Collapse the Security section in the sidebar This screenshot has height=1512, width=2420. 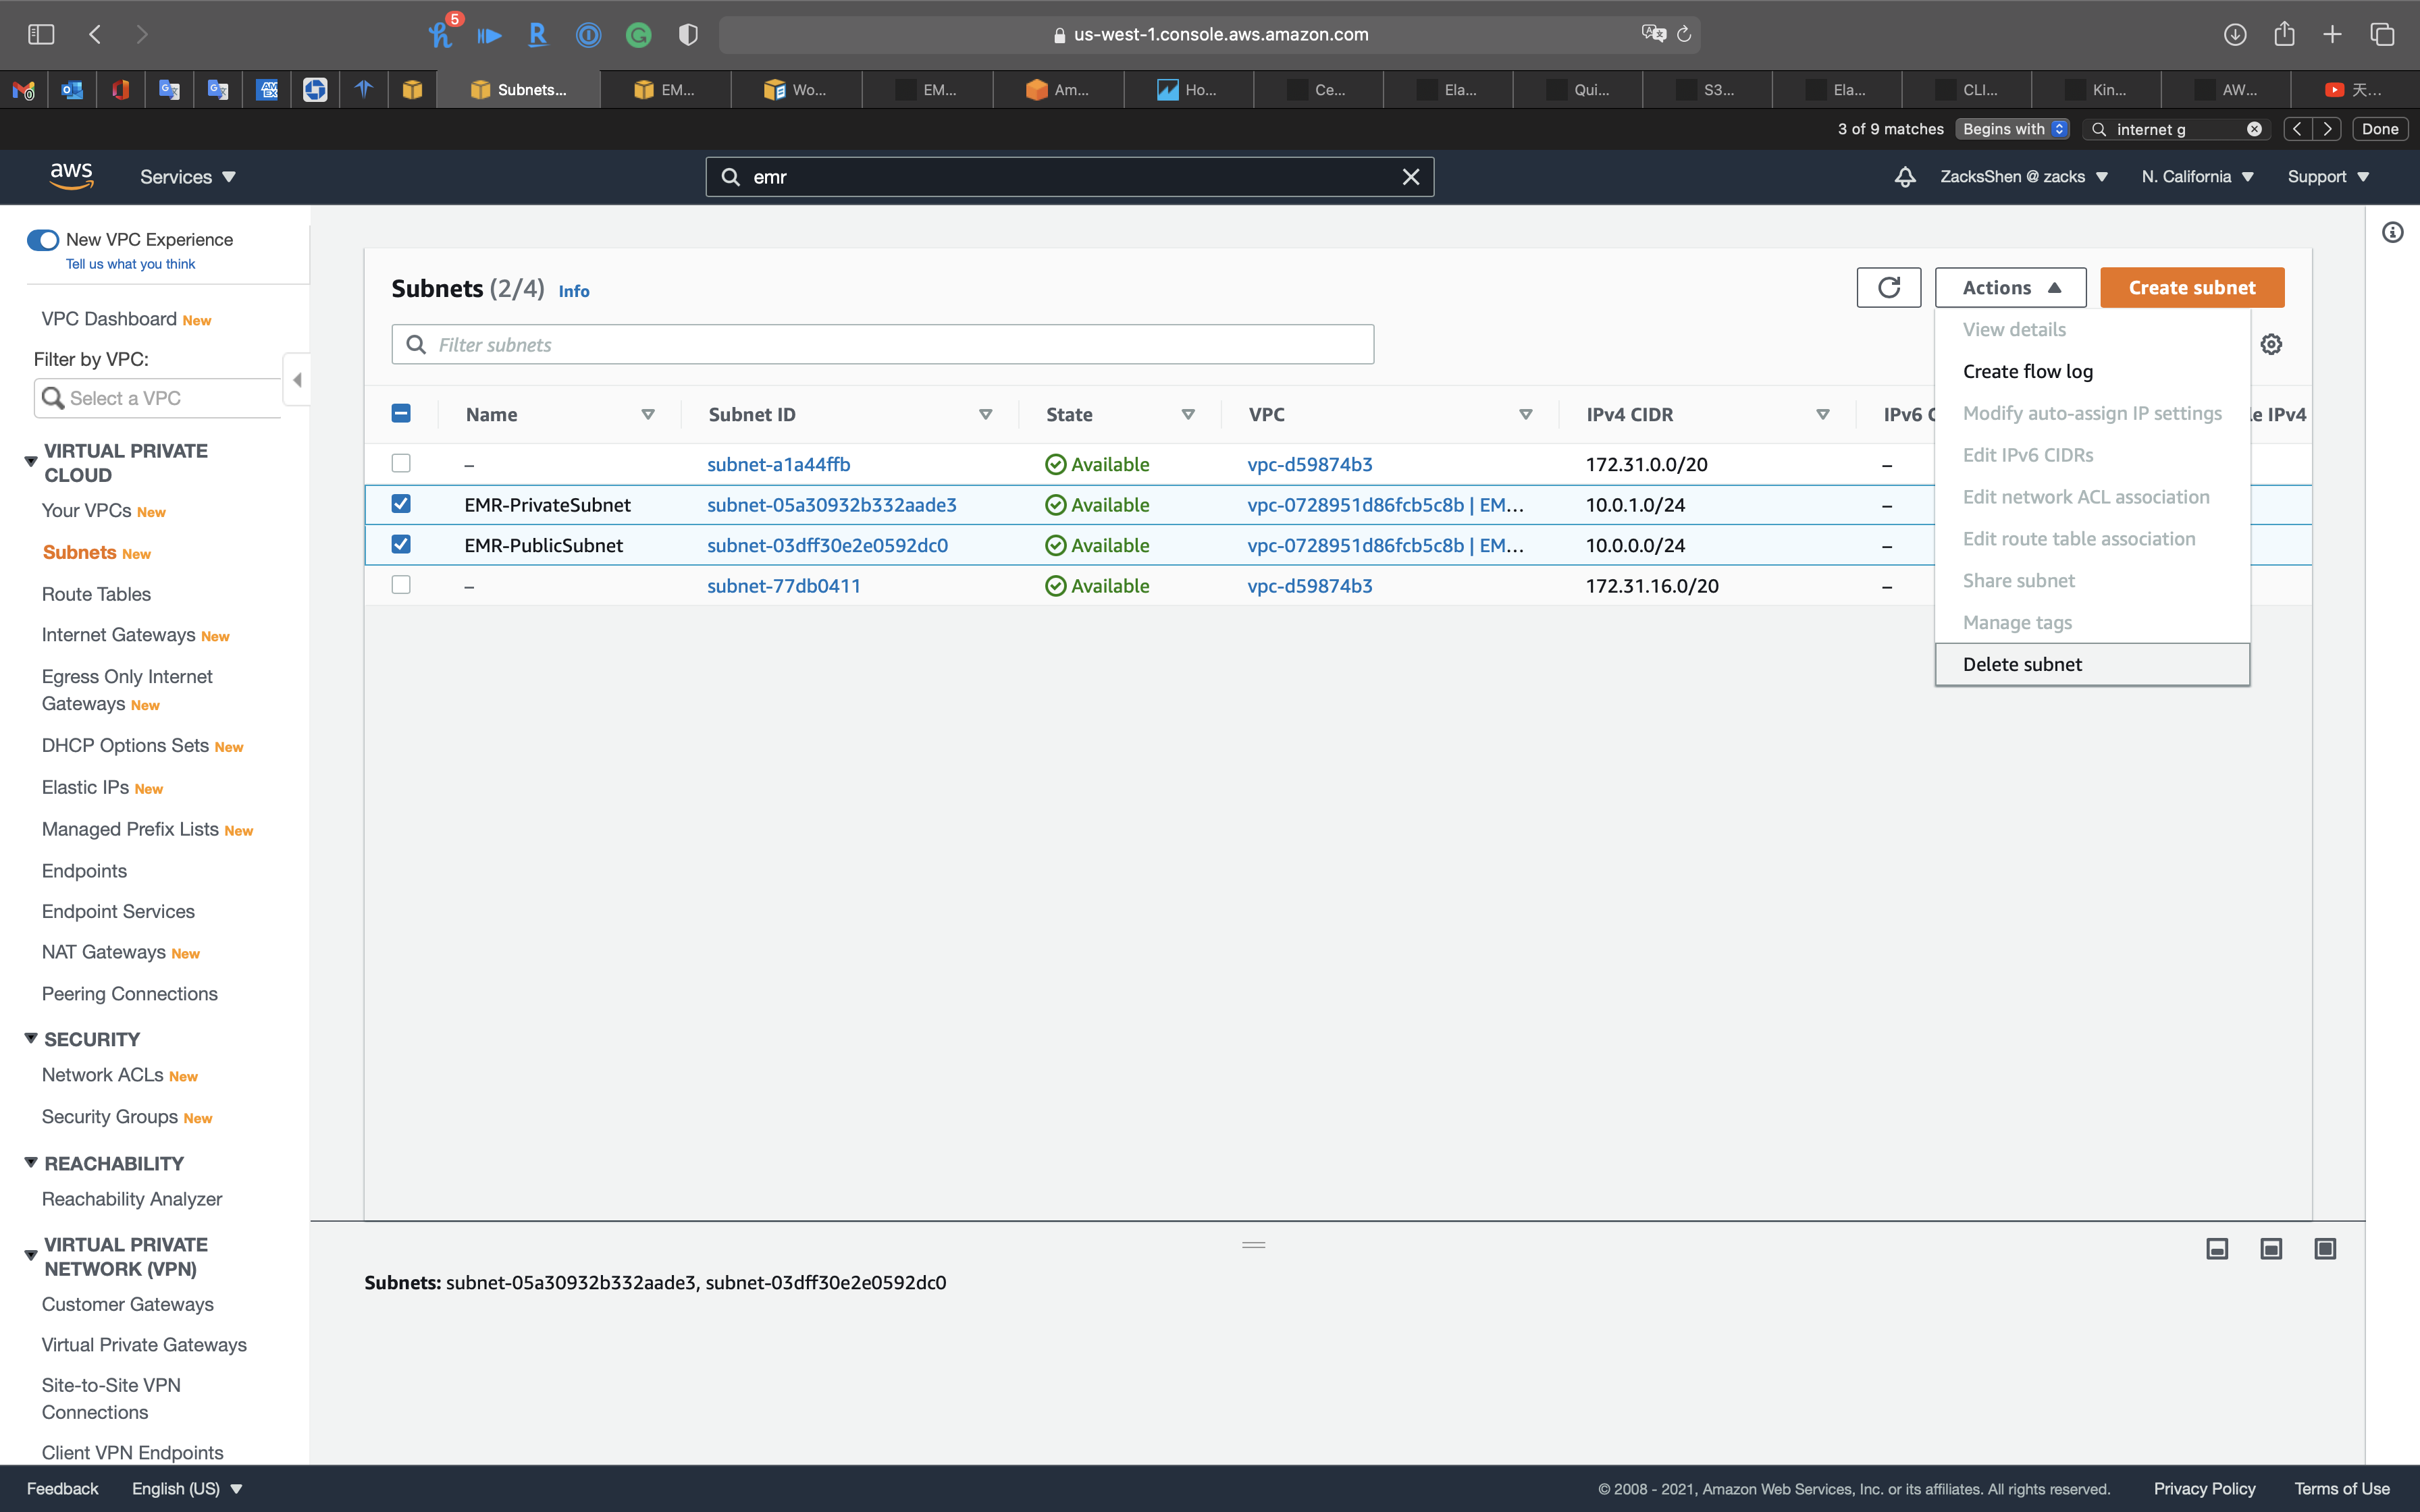click(x=31, y=1039)
